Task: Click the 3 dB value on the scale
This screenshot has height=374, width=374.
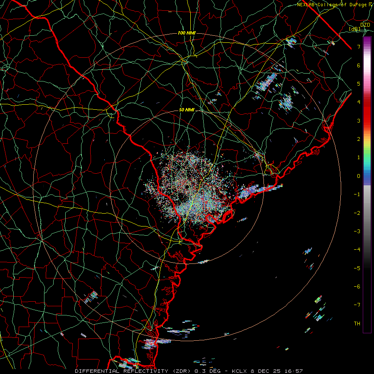Action: click(x=359, y=121)
